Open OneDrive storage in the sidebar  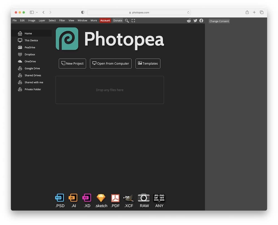point(31,61)
